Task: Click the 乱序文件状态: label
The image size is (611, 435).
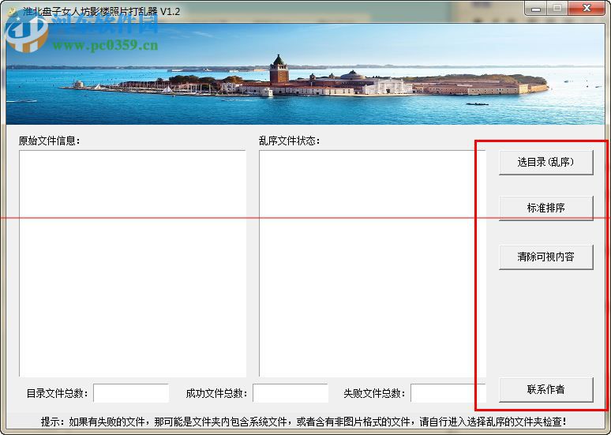Action: pyautogui.click(x=289, y=141)
